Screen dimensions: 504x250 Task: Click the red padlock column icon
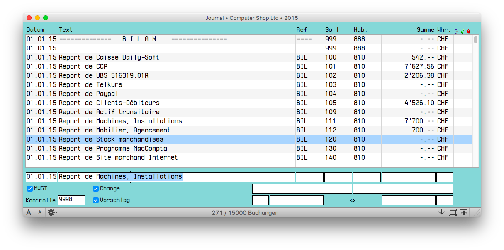click(469, 31)
